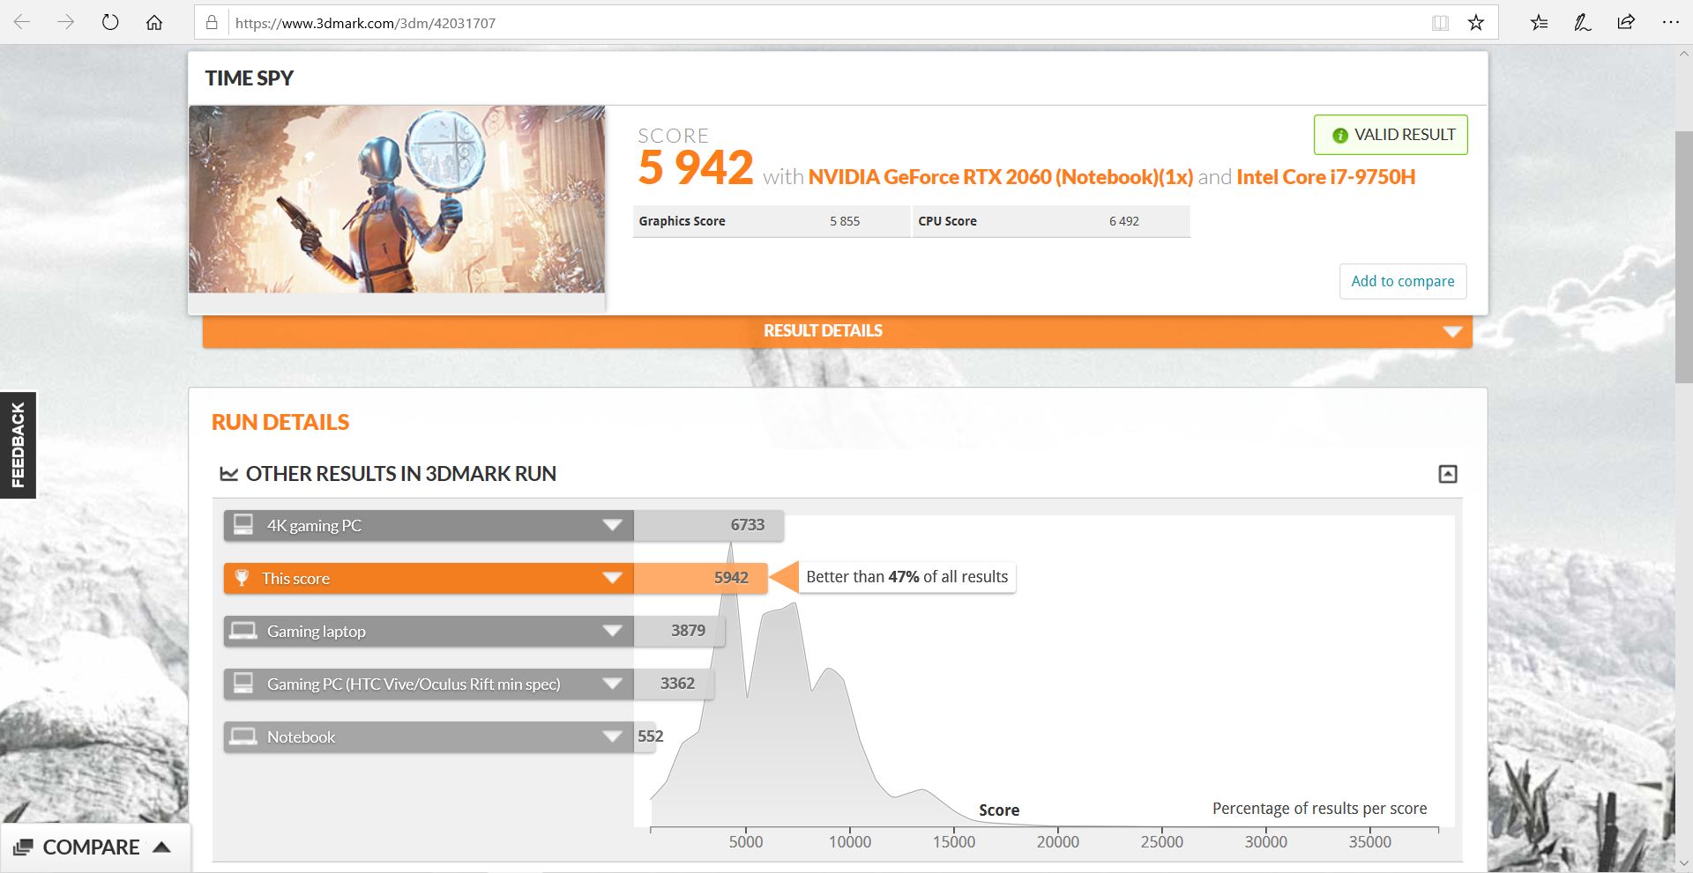Open browser settings and more menu
Viewport: 1693px width, 873px height.
pos(1670,23)
